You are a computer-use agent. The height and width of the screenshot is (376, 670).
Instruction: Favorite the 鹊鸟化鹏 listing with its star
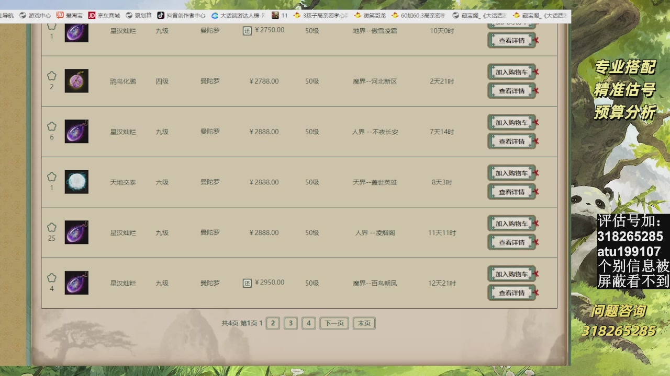pos(52,76)
